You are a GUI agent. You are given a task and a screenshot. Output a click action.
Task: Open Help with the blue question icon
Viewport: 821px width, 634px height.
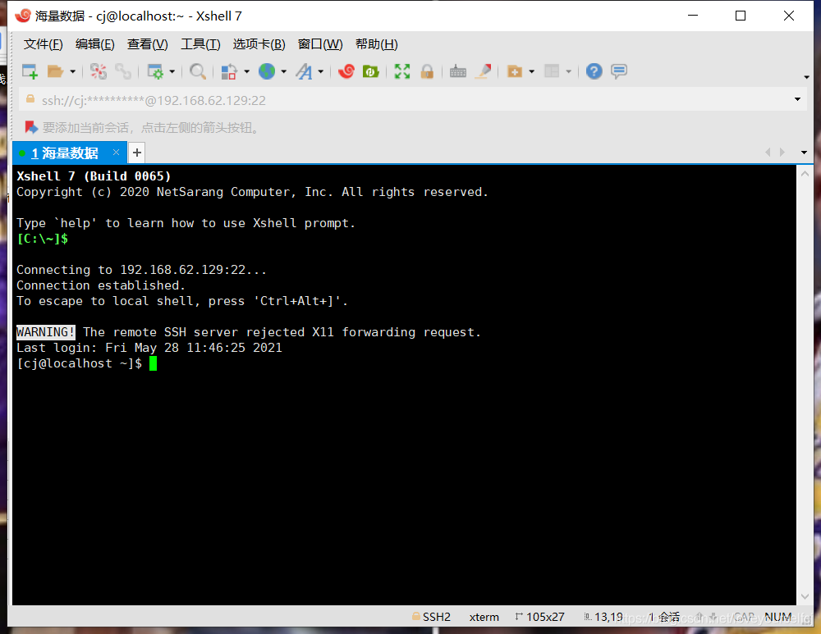594,71
